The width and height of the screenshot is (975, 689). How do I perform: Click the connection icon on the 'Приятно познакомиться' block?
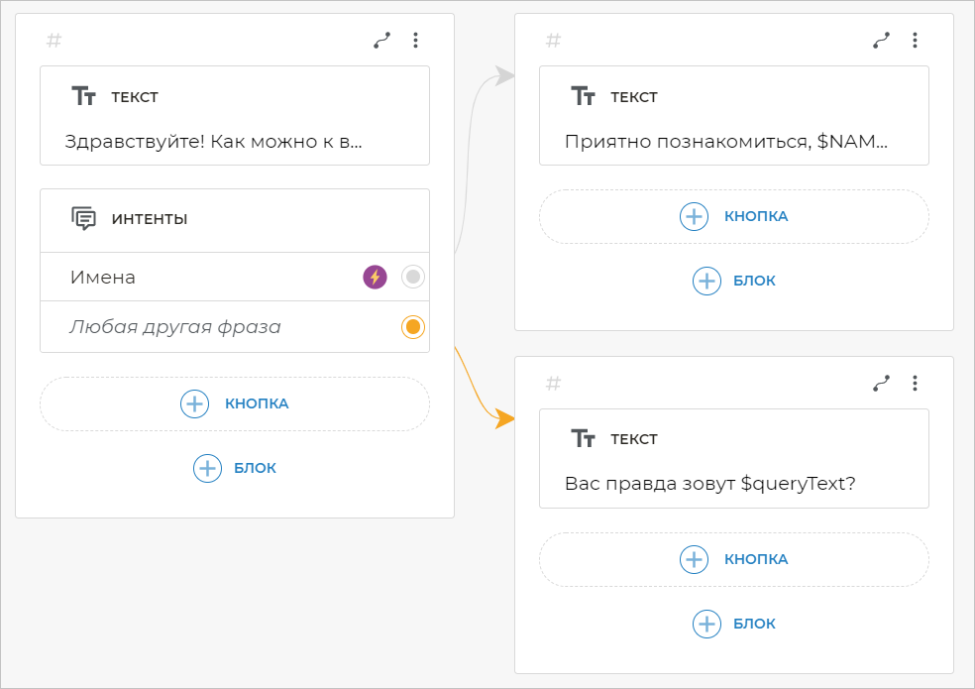(x=881, y=41)
